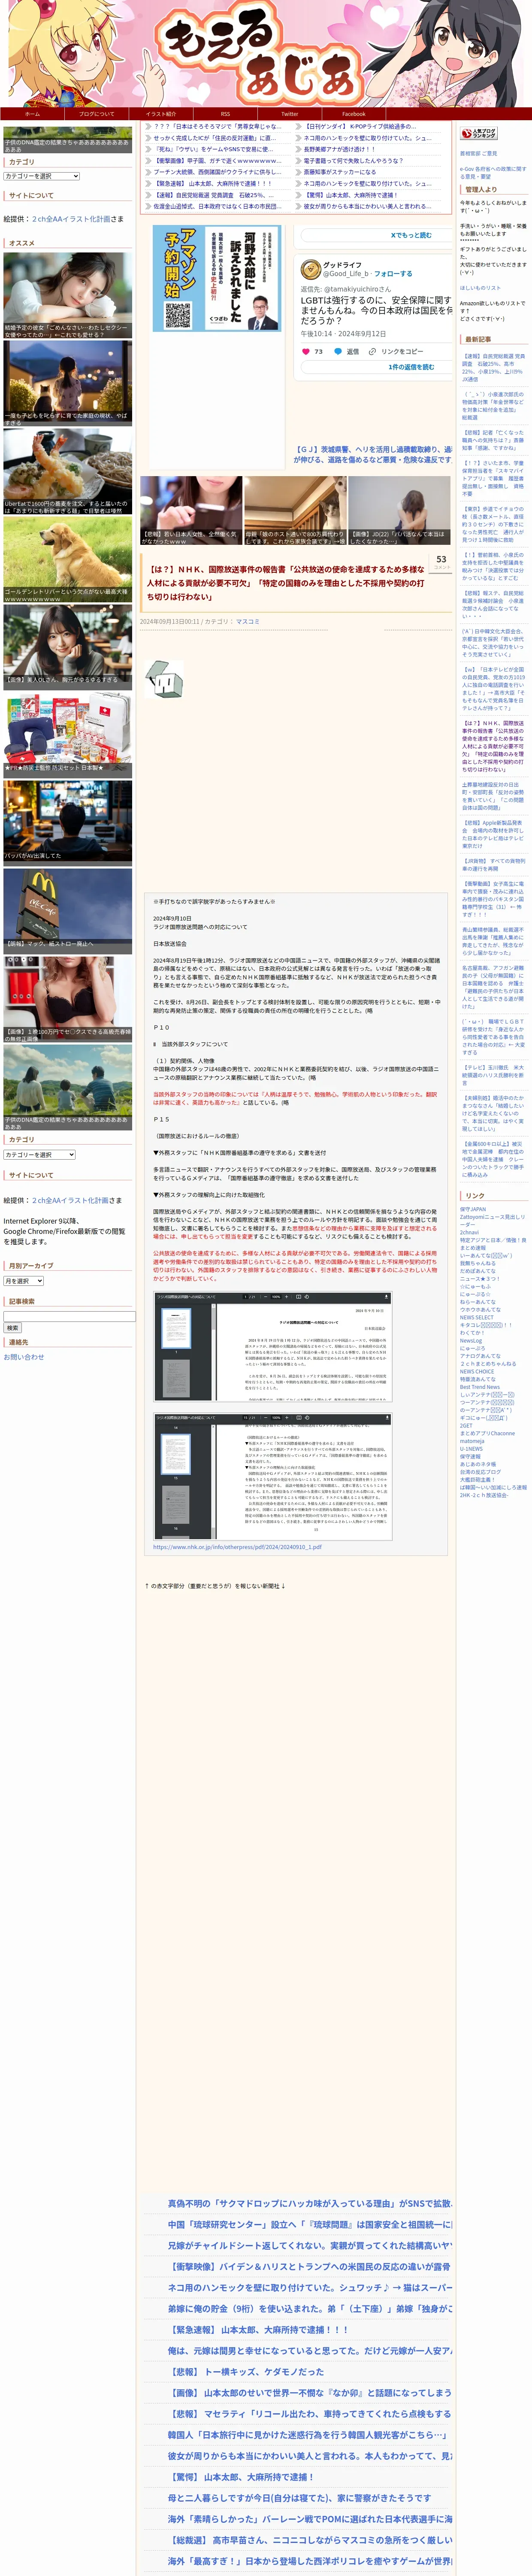Open the ブログについて navigation tab
This screenshot has height=2576, width=532.
[97, 114]
